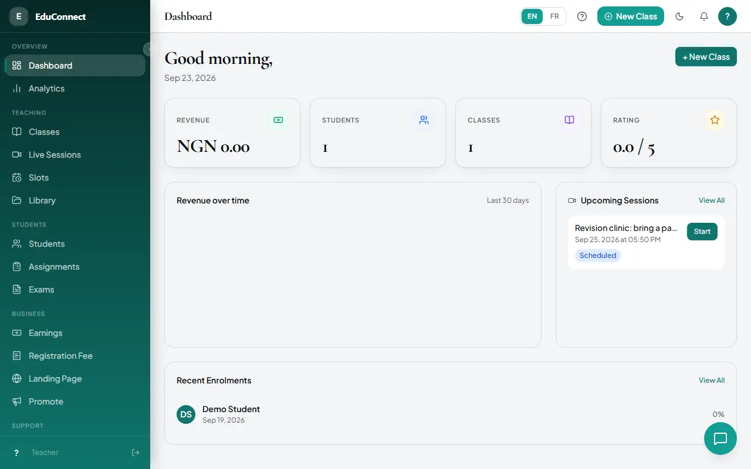Open Classes in sidebar
Viewport: 751px width, 469px height.
[75, 132]
